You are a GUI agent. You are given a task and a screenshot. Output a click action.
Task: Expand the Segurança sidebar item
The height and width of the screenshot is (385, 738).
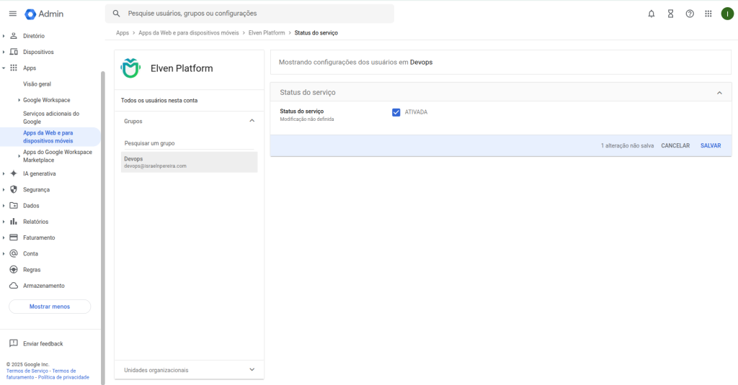[36, 189]
